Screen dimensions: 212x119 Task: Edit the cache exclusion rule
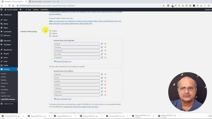[102, 78]
